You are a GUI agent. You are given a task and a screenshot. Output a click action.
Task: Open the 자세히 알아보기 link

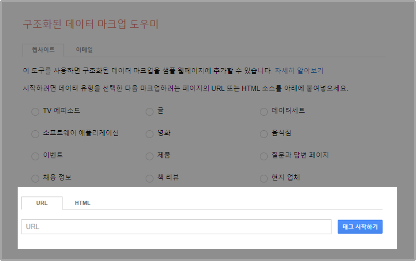[x=299, y=71]
